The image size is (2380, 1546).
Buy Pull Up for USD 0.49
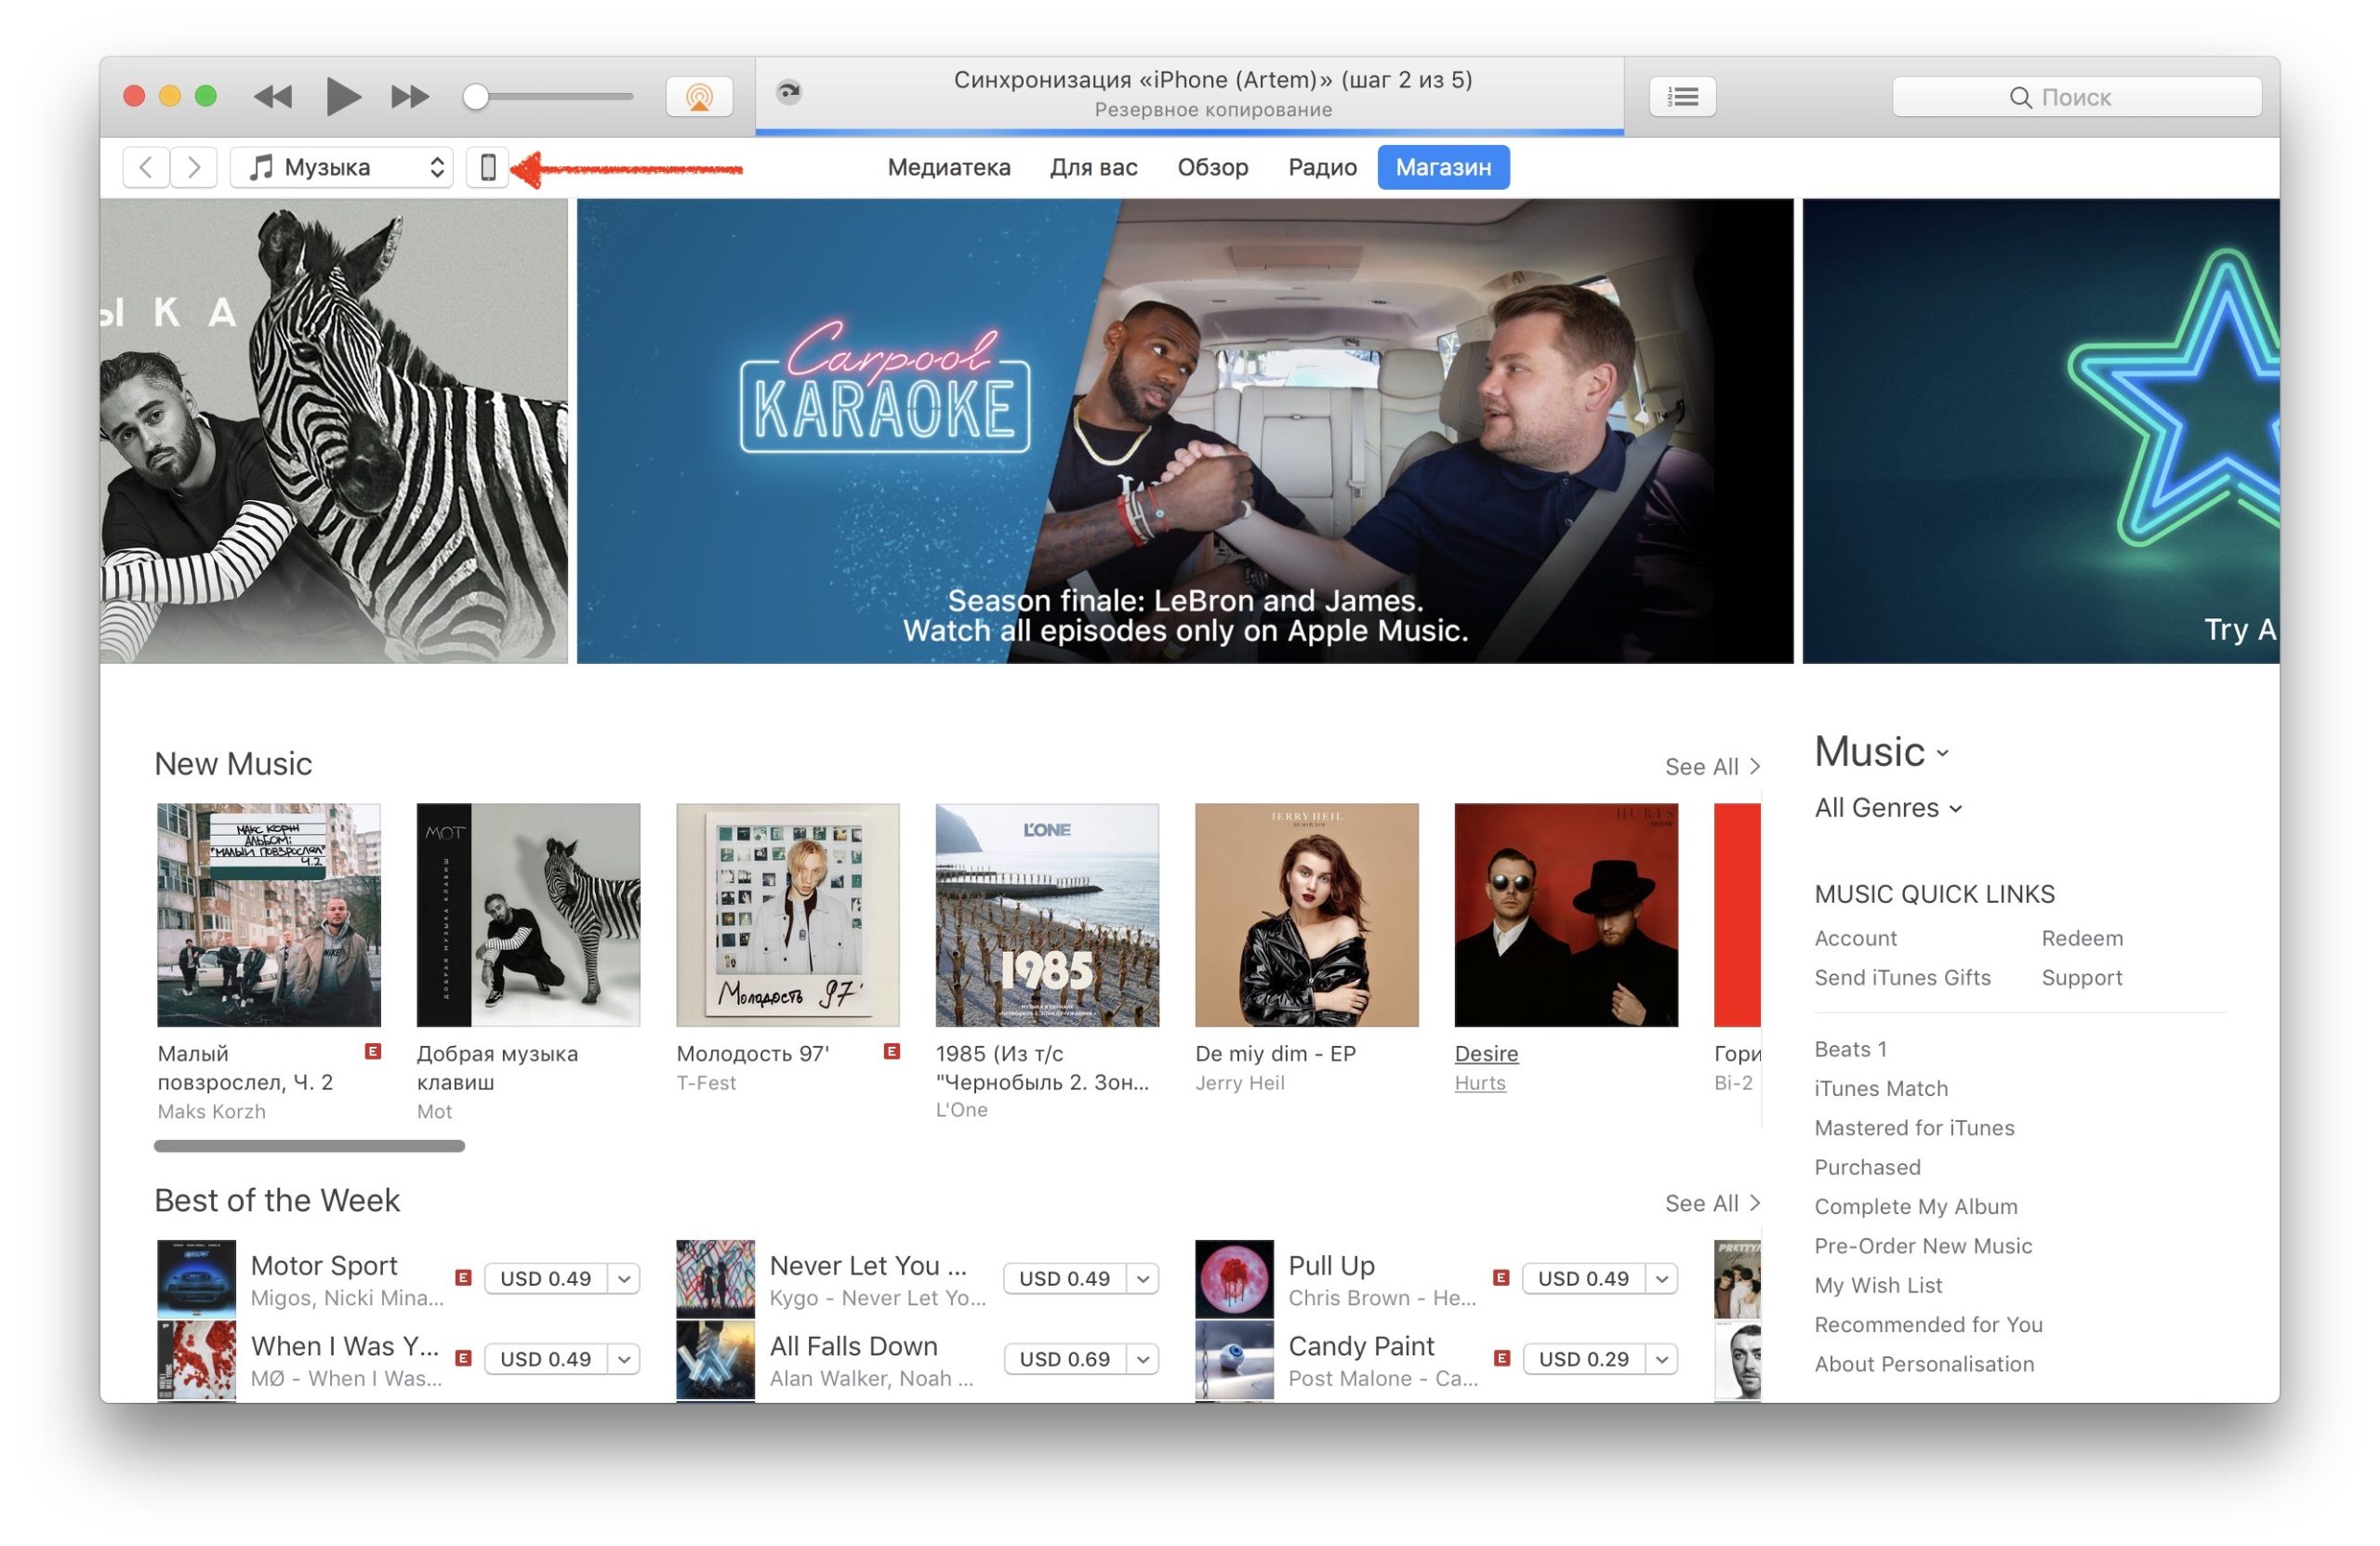pos(1584,1278)
